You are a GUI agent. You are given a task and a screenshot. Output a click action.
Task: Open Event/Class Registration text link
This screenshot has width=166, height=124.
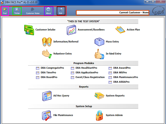90,77
